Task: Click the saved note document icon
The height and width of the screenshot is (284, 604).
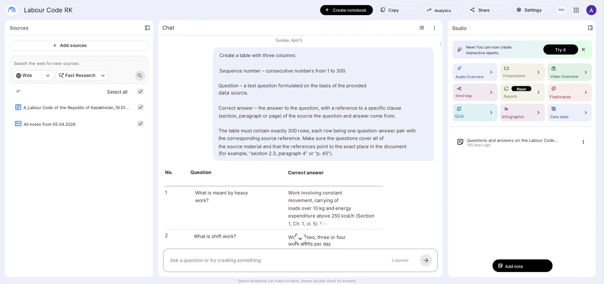Action: point(460,142)
